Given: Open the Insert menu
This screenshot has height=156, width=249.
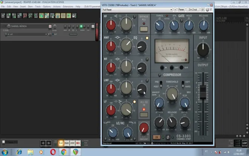Looking at the screenshot, I should pos(23,6).
